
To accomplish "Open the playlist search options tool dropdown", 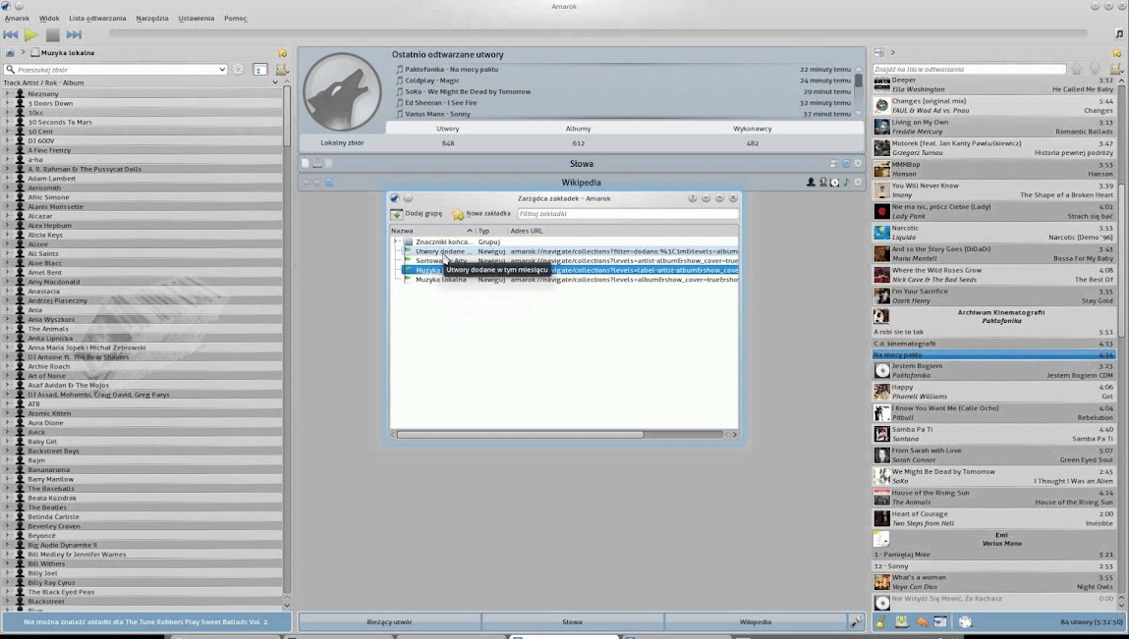I will coord(1116,69).
